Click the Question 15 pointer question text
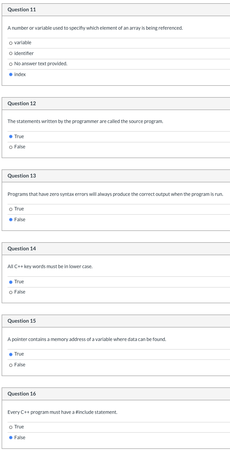230x457 pixels. (x=87, y=339)
